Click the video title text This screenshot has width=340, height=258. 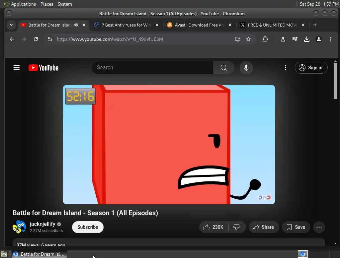(x=85, y=213)
